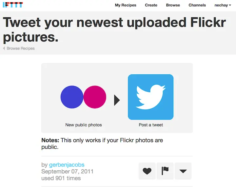Click the back arrow beside Browse Recipes
The width and height of the screenshot is (236, 190).
[x=4, y=48]
